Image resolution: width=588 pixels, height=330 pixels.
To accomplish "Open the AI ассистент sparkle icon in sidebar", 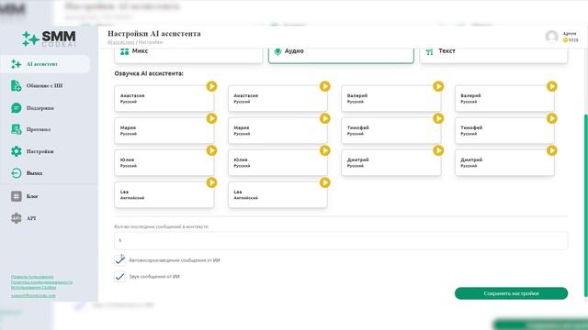I will coord(16,64).
